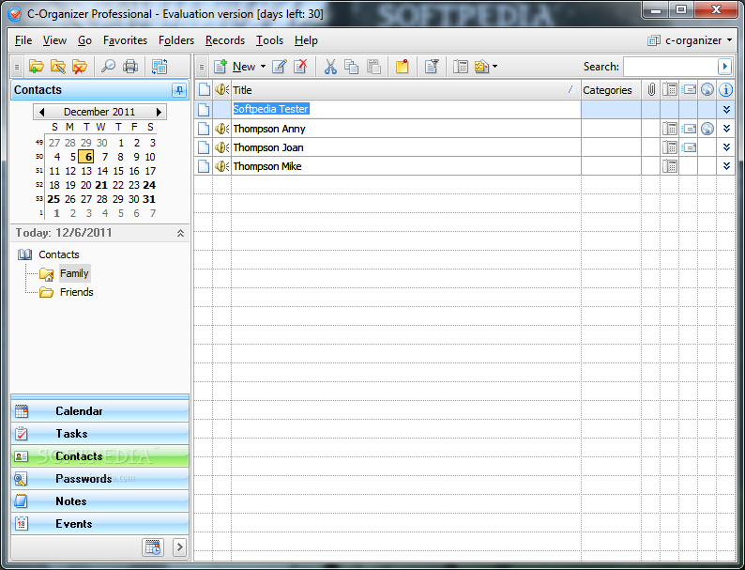Viewport: 745px width, 570px height.
Task: Open the New record dropdown arrow
Action: [x=264, y=67]
